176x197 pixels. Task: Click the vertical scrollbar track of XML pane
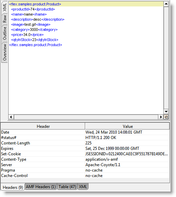[x=166, y=58]
